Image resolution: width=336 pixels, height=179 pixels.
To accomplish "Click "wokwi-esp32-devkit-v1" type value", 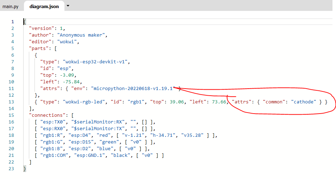I will tap(95, 62).
